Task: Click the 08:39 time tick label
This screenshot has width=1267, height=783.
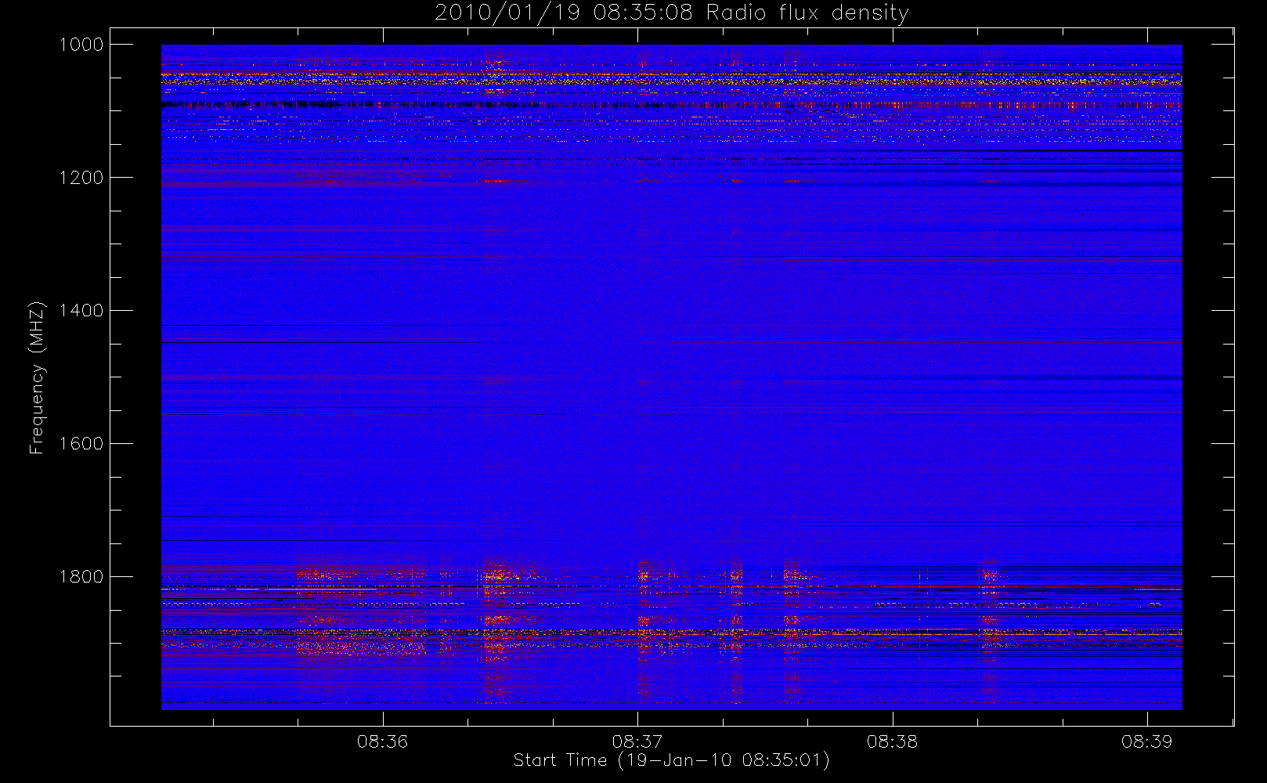Action: [x=1146, y=741]
